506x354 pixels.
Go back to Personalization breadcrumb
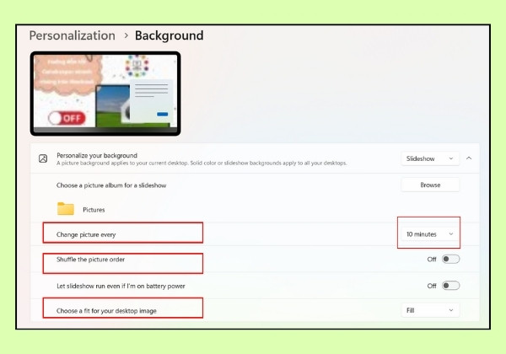pos(72,35)
